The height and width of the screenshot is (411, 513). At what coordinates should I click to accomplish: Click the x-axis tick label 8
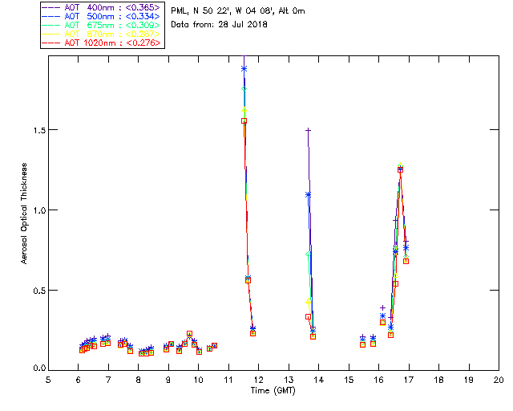pyautogui.click(x=139, y=380)
